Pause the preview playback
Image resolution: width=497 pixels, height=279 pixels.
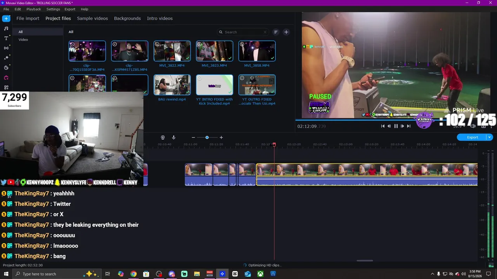click(x=396, y=126)
